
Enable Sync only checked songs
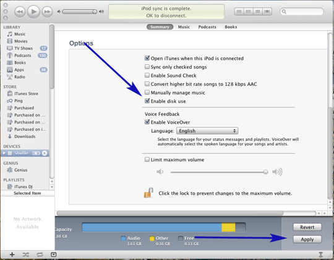click(x=147, y=67)
